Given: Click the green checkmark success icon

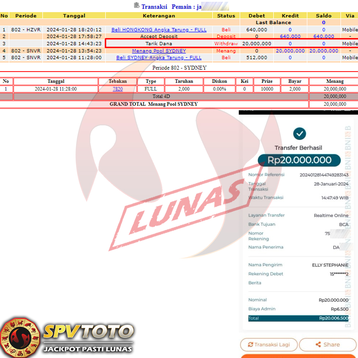Looking at the screenshot, I should pyautogui.click(x=299, y=134).
